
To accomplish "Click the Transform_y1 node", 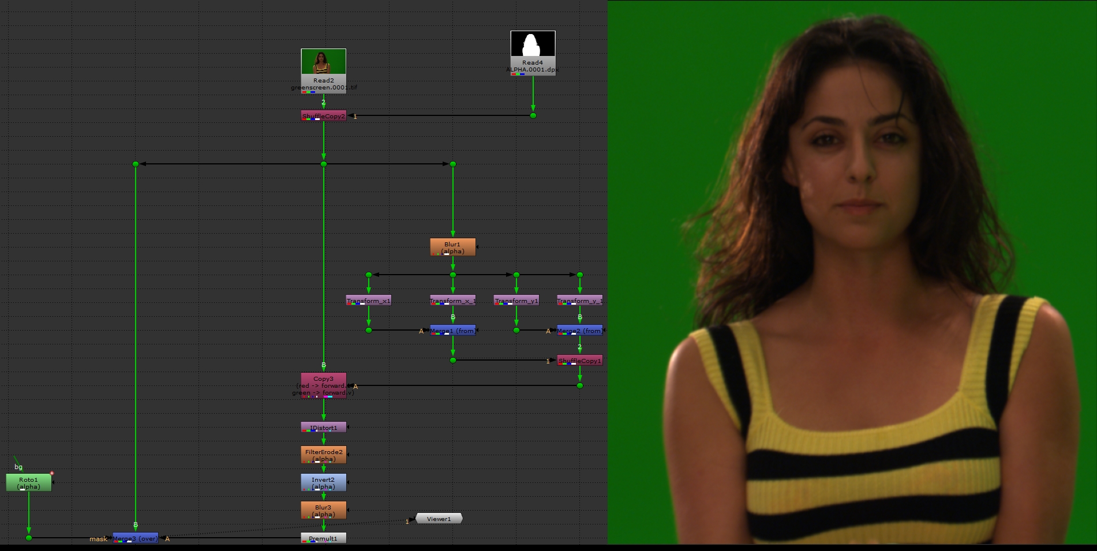I will (516, 301).
